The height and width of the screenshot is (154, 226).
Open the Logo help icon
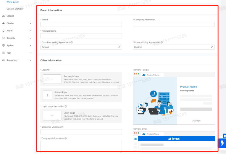[49, 70]
